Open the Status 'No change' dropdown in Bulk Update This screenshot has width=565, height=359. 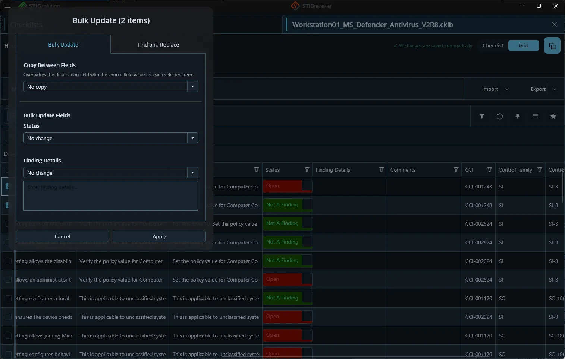(110, 138)
